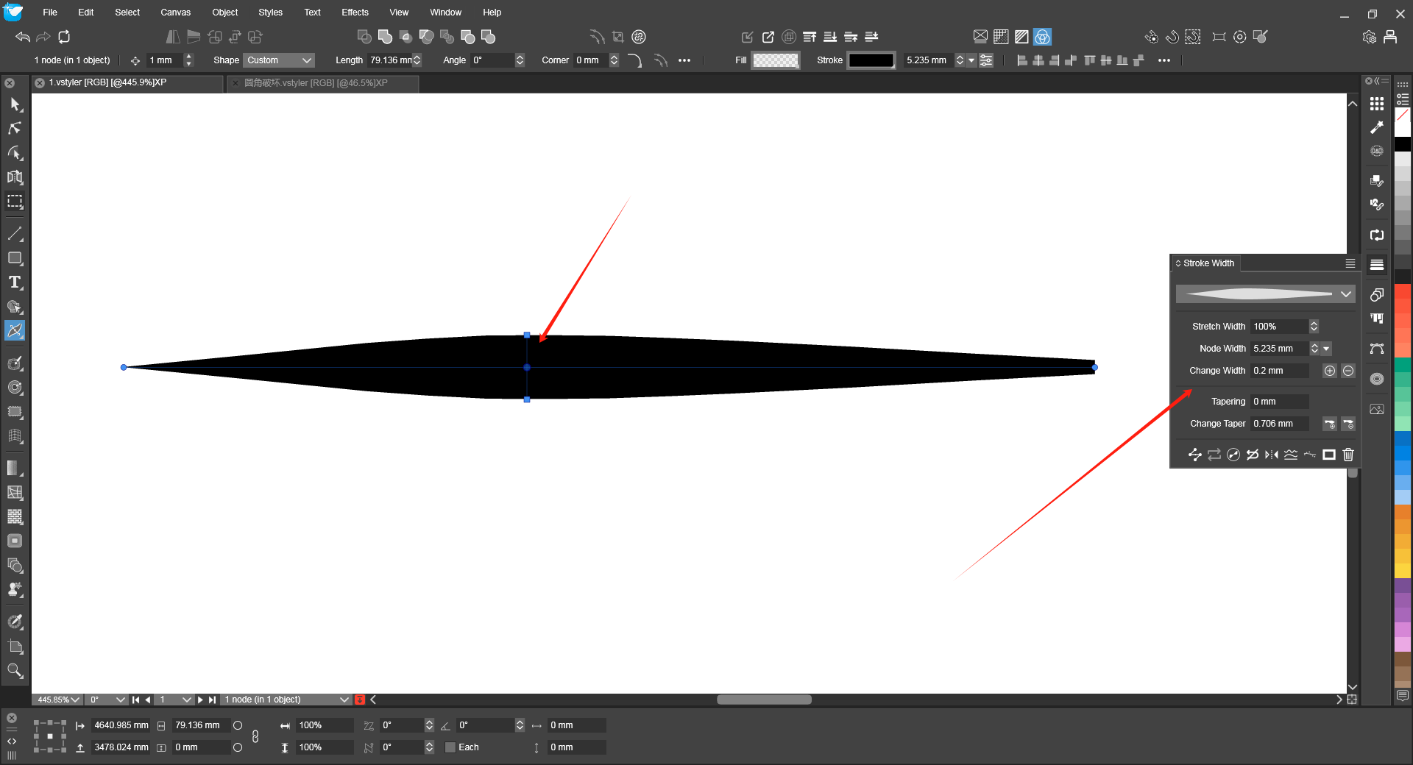Click the plus icon beside Change Width
The width and height of the screenshot is (1413, 765).
tap(1329, 371)
